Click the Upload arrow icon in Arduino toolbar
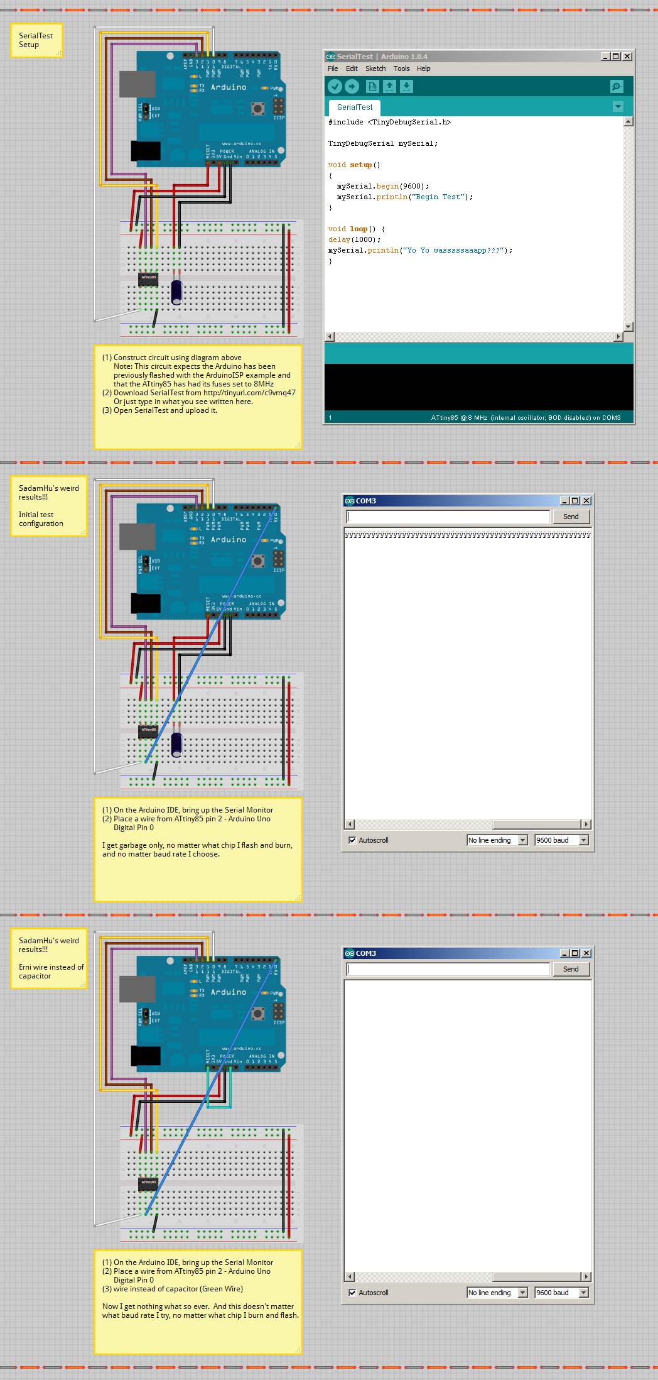The height and width of the screenshot is (1380, 658). point(352,87)
